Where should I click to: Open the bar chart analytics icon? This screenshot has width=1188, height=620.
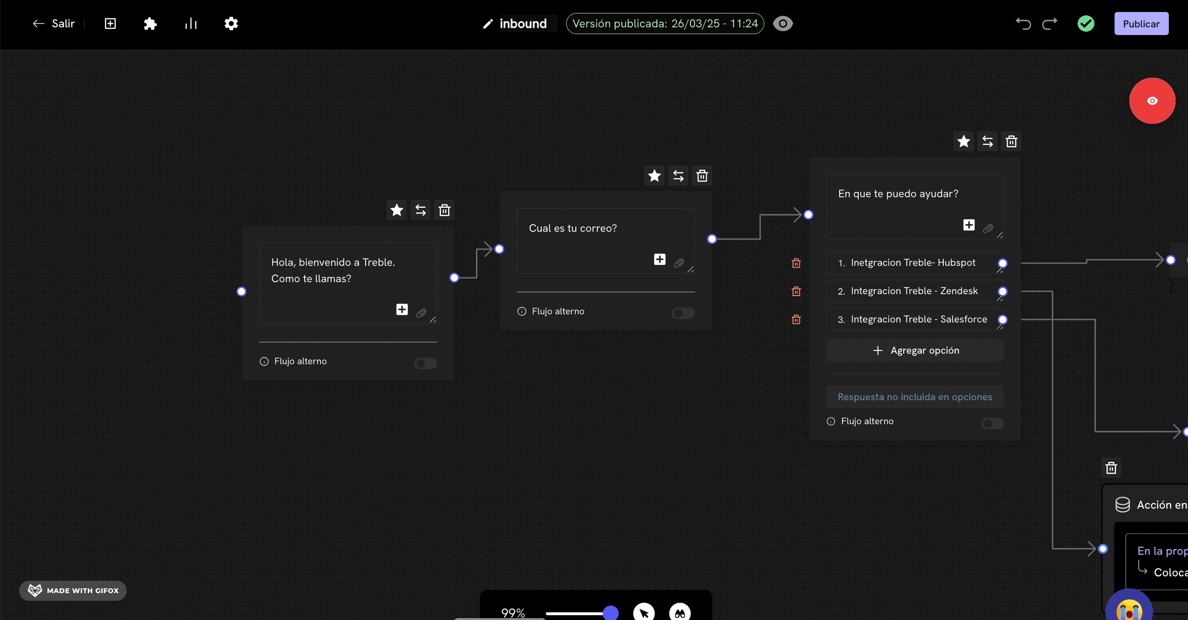point(191,24)
